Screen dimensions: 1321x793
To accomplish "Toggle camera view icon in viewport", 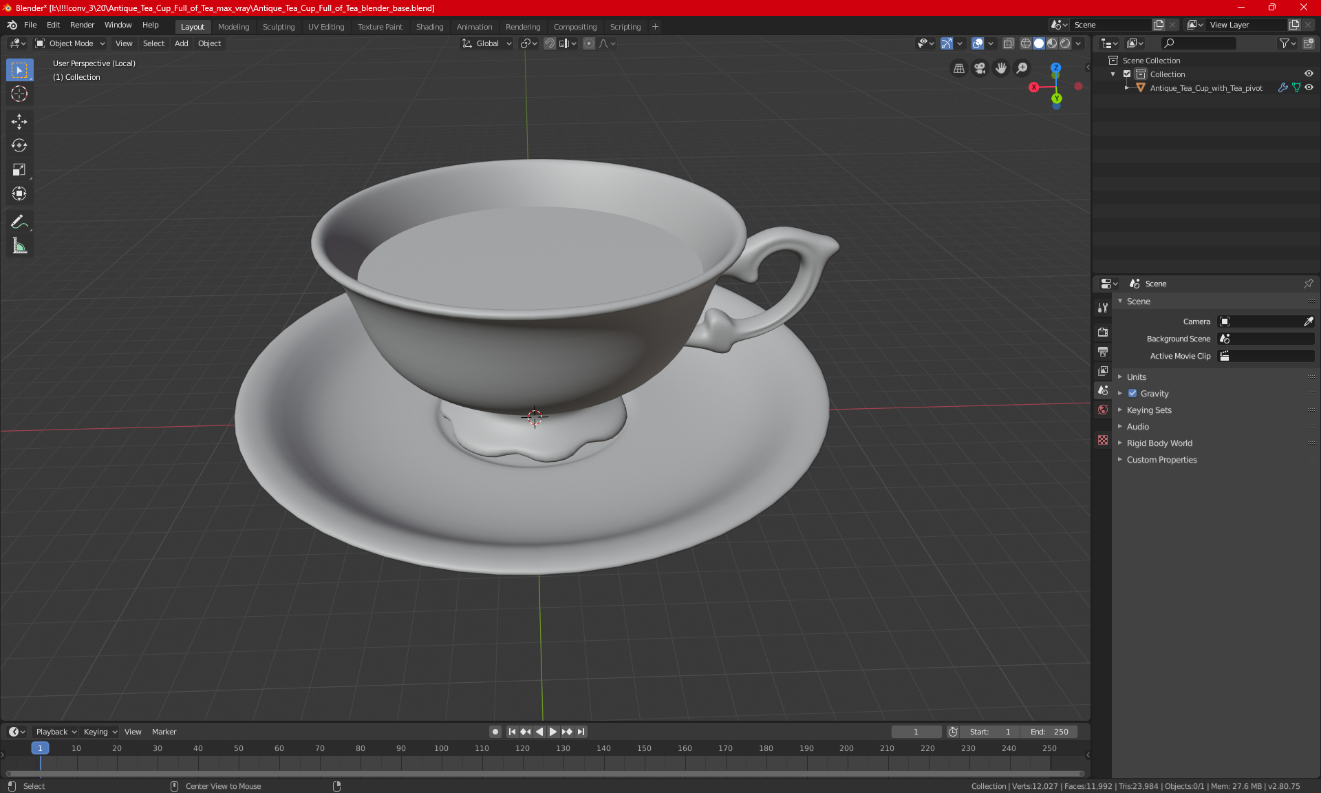I will pos(980,68).
